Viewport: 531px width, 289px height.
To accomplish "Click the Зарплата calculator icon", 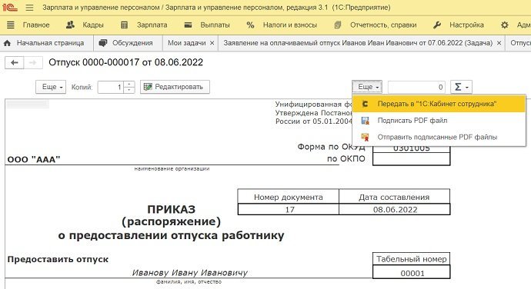I will 124,25.
